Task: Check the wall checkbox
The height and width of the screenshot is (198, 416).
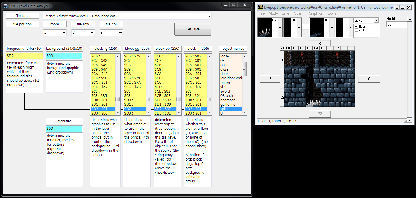Action: (x=356, y=30)
